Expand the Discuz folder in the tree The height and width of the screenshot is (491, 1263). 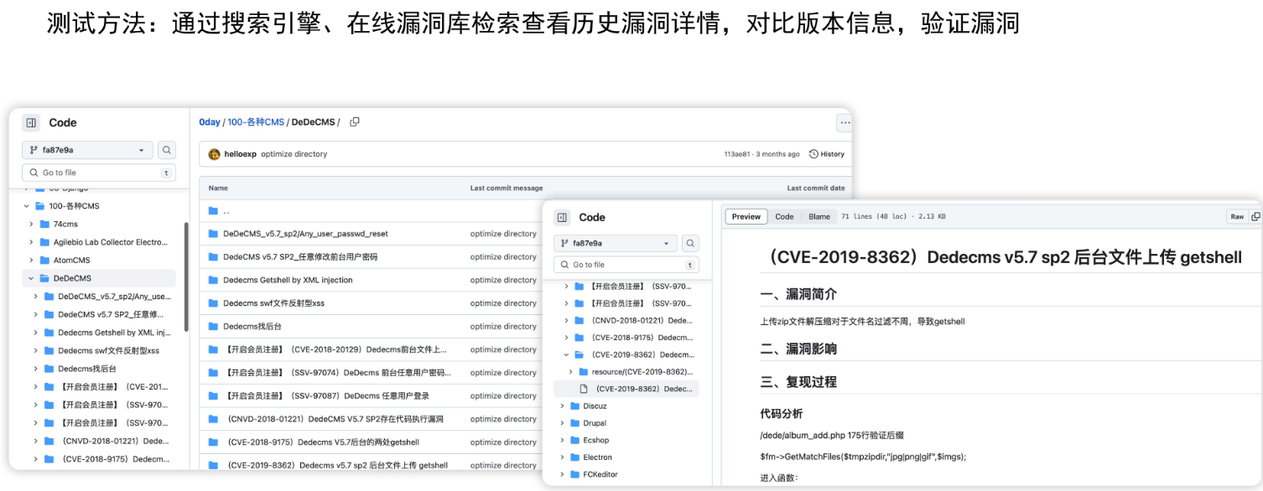click(x=563, y=406)
